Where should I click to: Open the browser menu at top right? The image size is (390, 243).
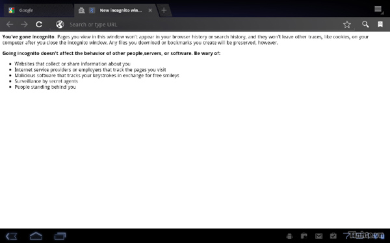[x=378, y=9]
